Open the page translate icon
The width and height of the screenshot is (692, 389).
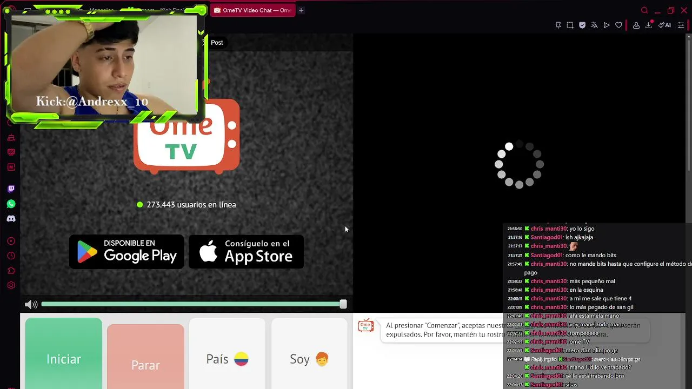594,25
